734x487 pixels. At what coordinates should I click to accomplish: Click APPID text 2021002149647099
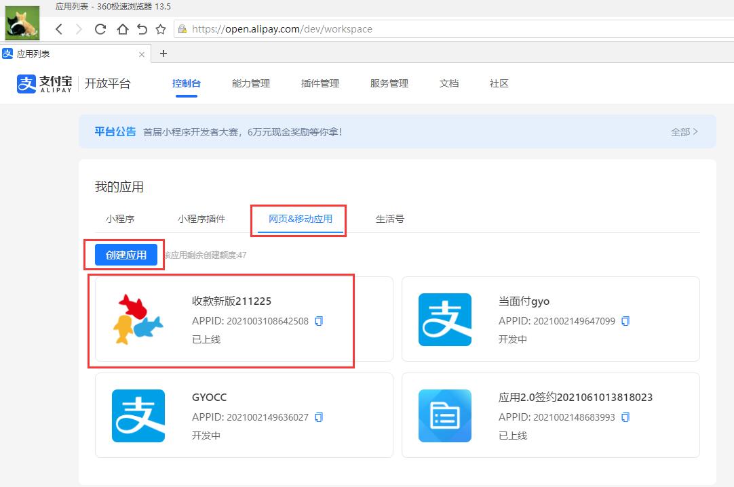tap(575, 321)
